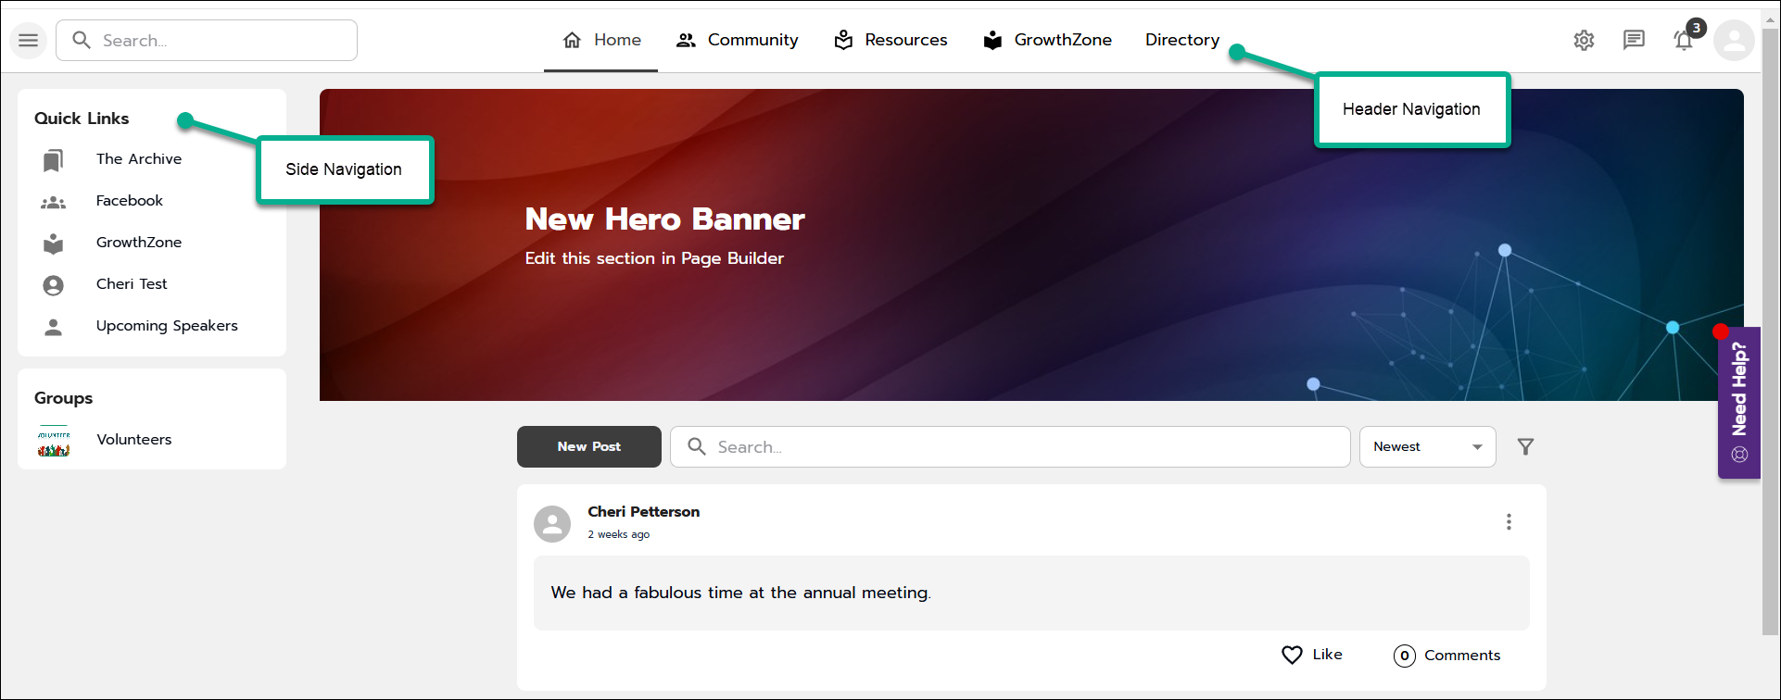
Task: Open the user profile avatar
Action: [x=1733, y=41]
